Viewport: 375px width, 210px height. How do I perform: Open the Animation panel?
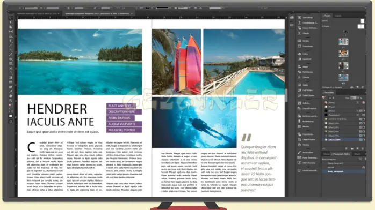(x=305, y=153)
